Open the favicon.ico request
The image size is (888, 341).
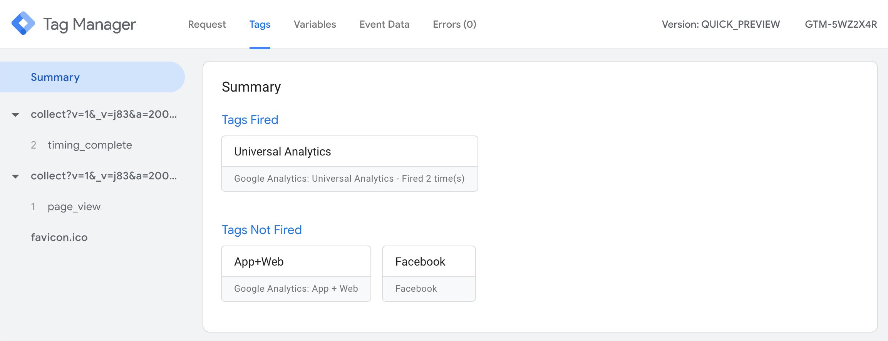pos(59,237)
